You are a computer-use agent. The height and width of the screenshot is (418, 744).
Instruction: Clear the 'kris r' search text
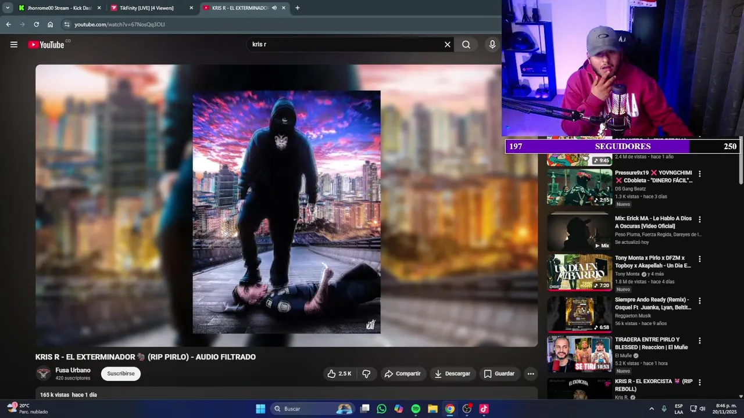(x=448, y=45)
